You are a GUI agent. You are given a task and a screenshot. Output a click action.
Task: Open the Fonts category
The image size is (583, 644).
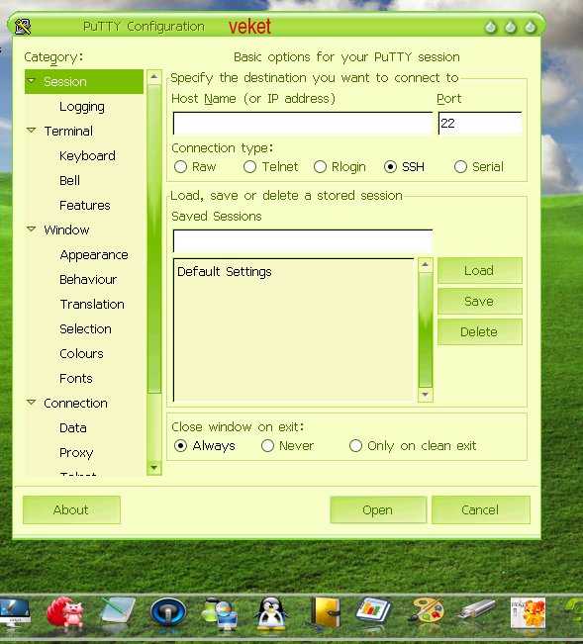coord(76,378)
